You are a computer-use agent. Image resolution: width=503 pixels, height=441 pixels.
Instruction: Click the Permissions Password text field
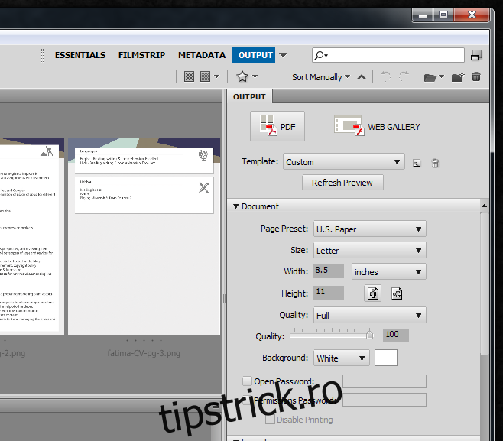pos(385,400)
